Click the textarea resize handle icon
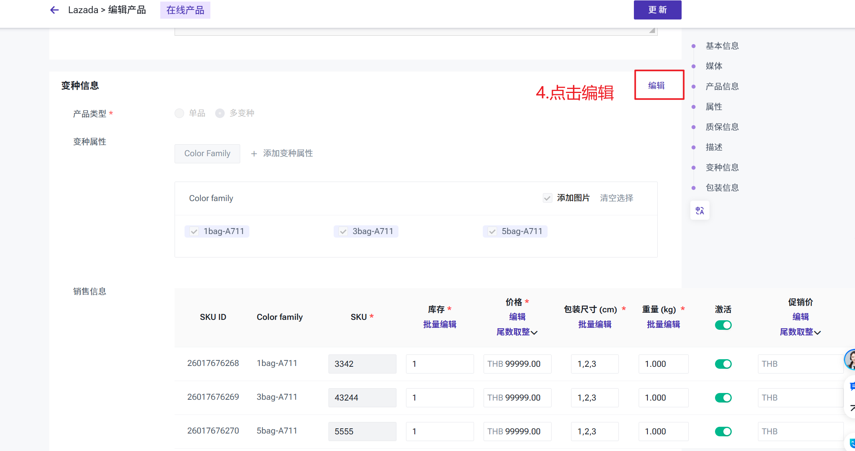The height and width of the screenshot is (451, 855). point(652,31)
